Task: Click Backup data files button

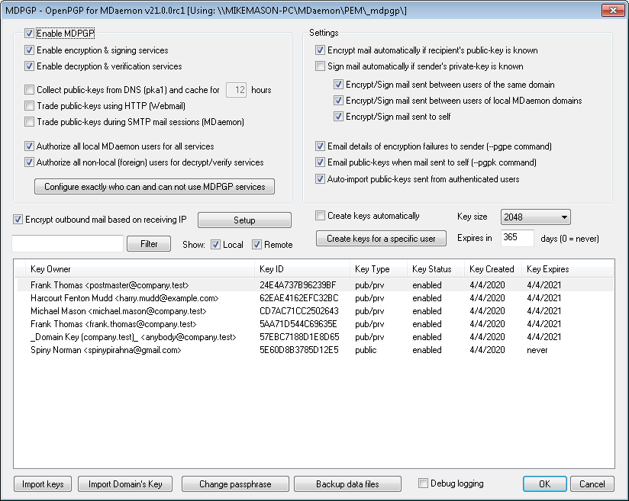Action: tap(347, 484)
